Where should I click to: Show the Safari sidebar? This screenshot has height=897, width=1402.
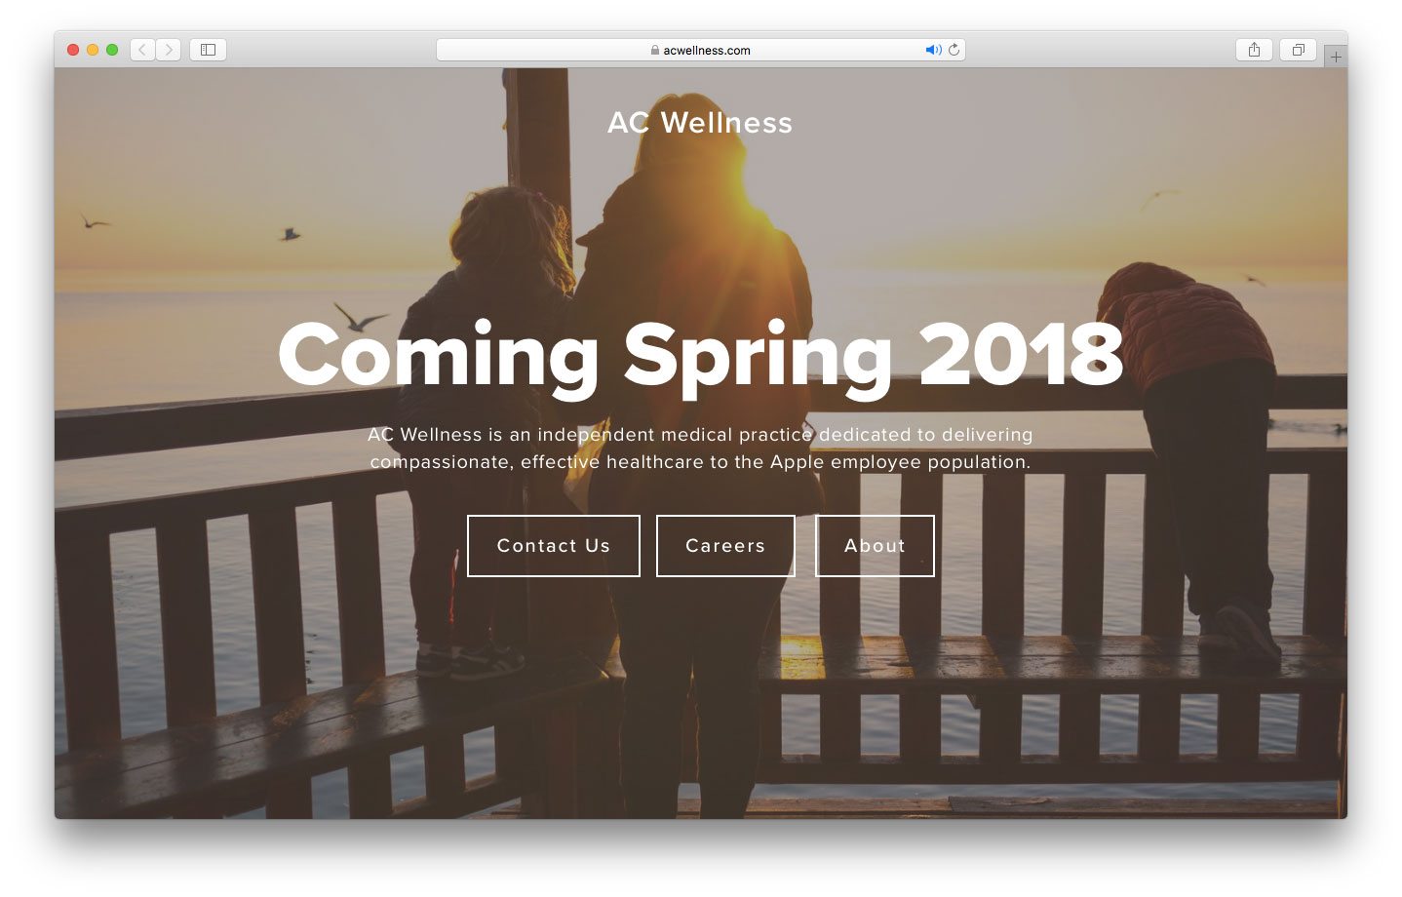[x=208, y=50]
